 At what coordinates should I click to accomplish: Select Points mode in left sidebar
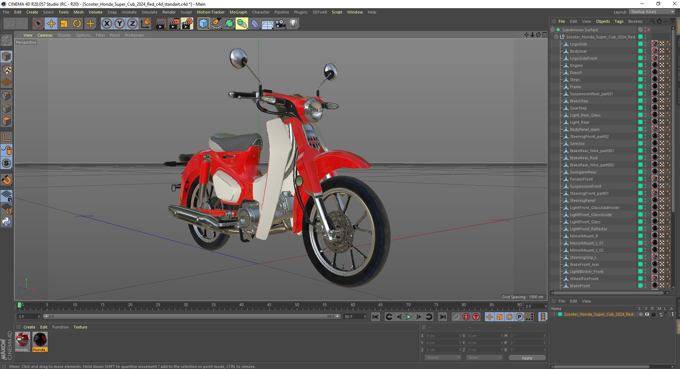[6, 96]
